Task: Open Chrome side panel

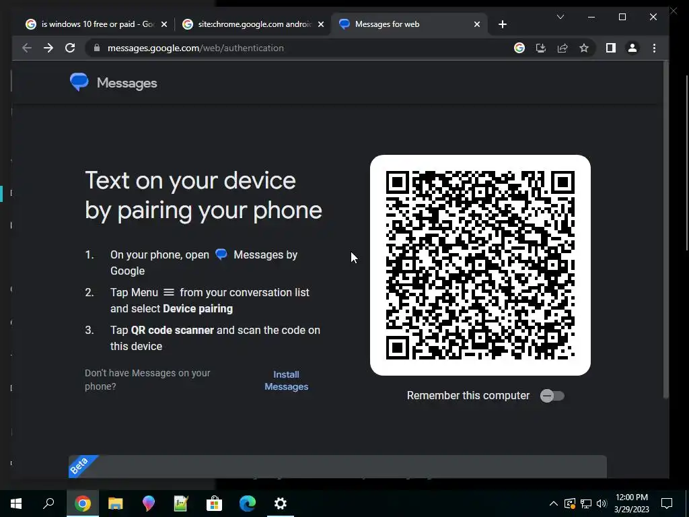Action: click(611, 48)
